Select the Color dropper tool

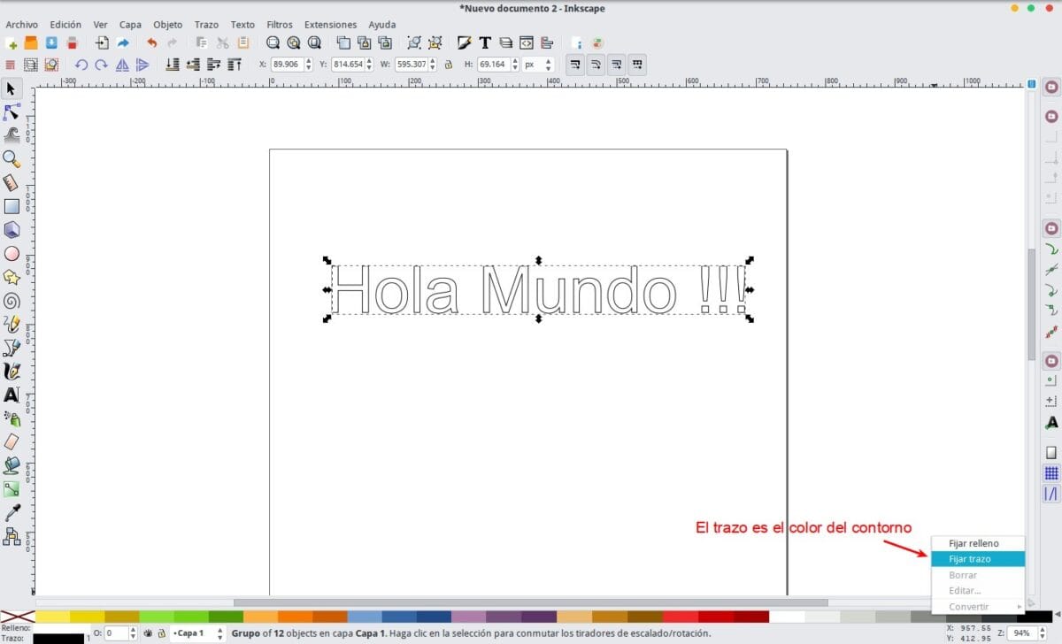(12, 512)
